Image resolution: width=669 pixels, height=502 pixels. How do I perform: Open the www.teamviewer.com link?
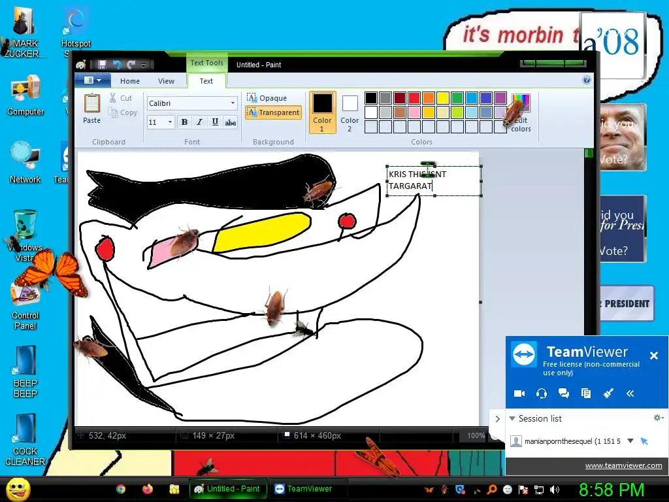[x=623, y=465]
